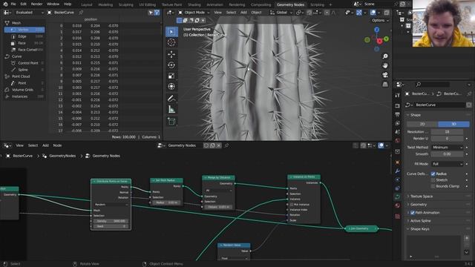
Task: Click the viewport pan hand icon
Action: pos(385,65)
